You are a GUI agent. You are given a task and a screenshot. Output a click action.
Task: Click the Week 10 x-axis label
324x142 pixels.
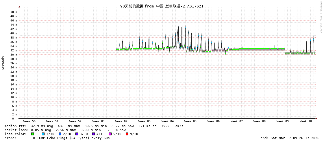click(x=306, y=121)
